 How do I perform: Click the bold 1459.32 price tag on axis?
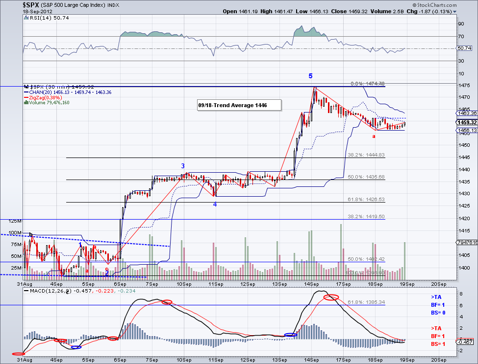(x=467, y=122)
